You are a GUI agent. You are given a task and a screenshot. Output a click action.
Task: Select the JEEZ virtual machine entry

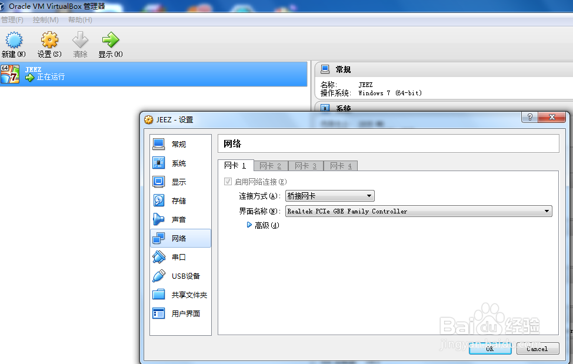(154, 74)
